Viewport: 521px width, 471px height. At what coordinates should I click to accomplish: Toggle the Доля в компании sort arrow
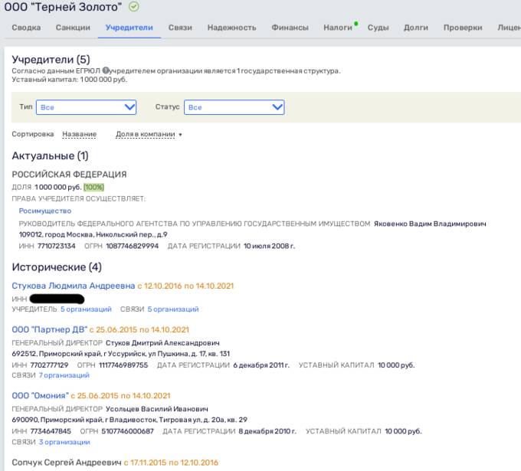(180, 135)
